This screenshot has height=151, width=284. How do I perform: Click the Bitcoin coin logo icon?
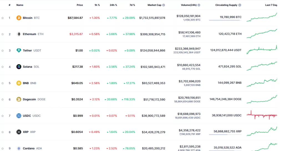click(x=19, y=18)
